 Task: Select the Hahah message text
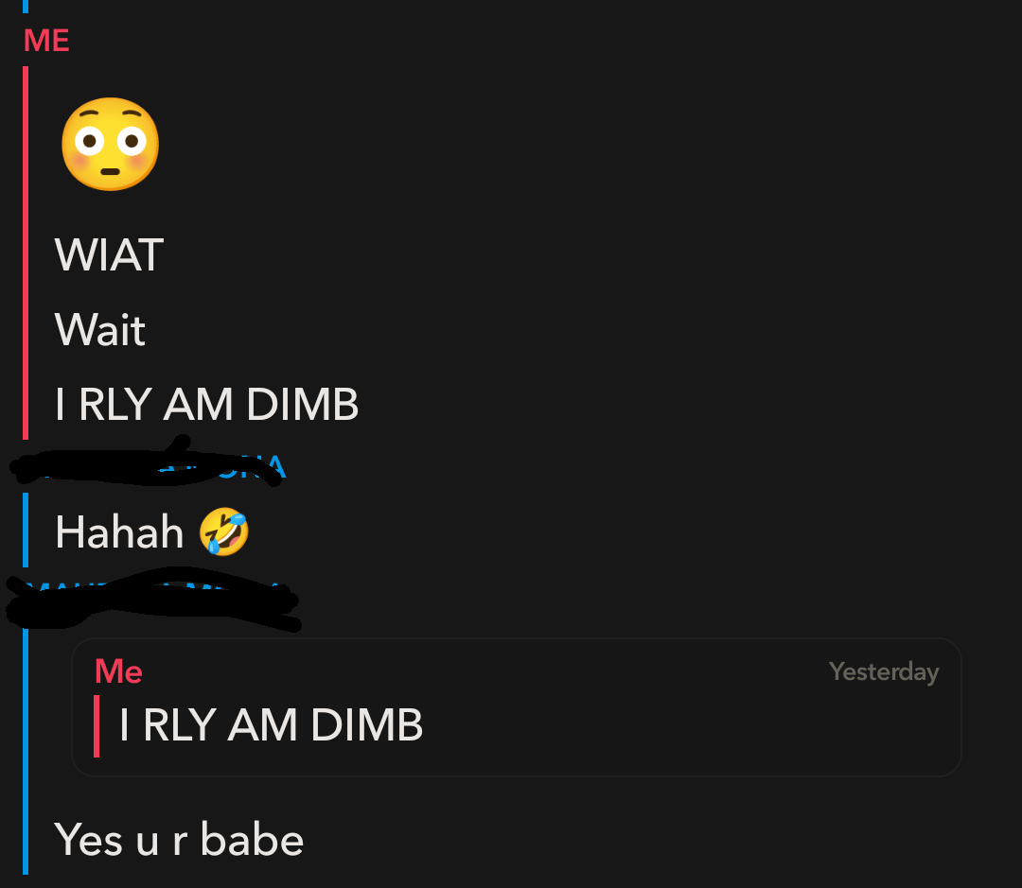(x=119, y=532)
